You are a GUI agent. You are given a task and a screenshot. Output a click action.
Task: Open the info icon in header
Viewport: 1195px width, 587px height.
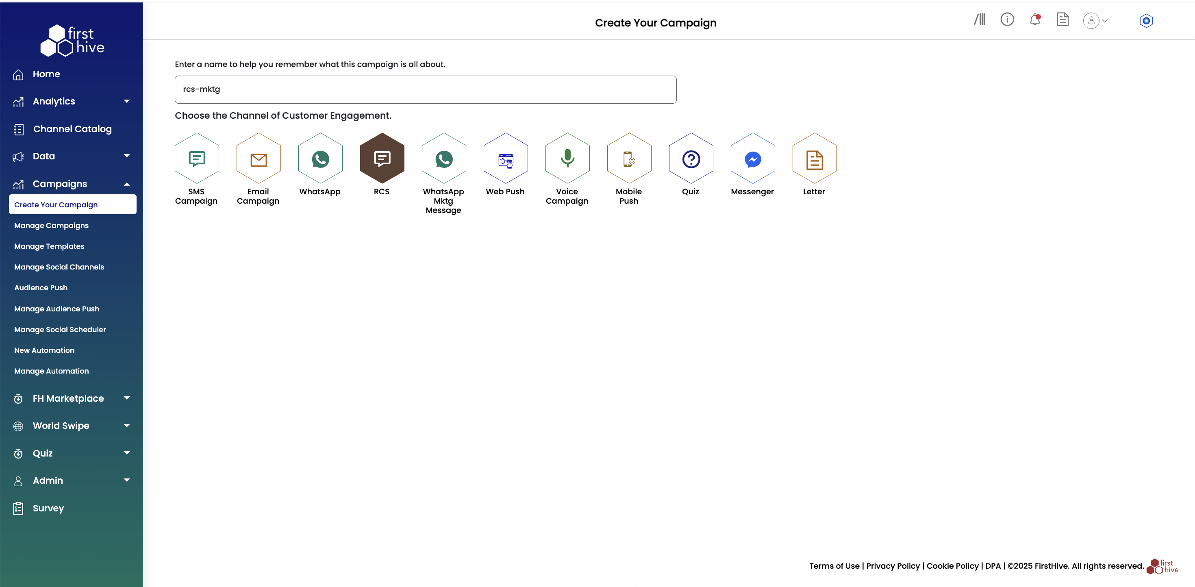pyautogui.click(x=1007, y=20)
